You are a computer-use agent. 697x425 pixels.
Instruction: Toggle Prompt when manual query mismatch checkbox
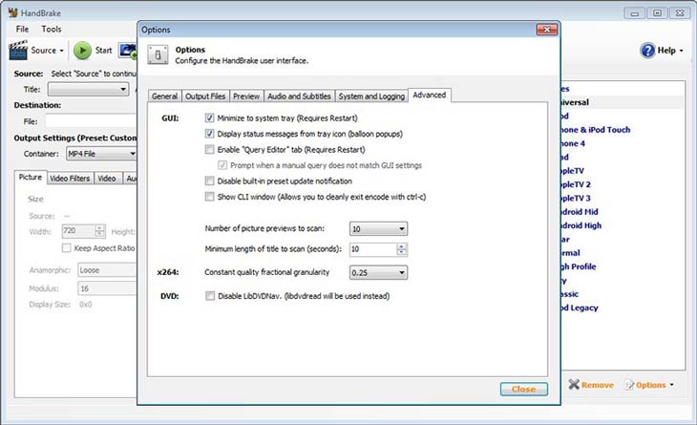coord(222,165)
